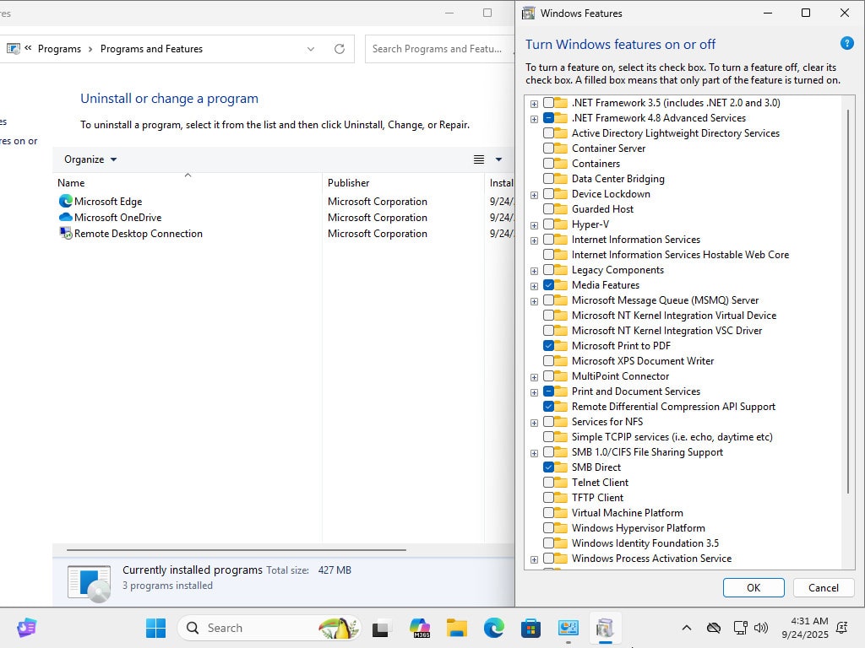Click OK in Windows Features

tap(753, 588)
